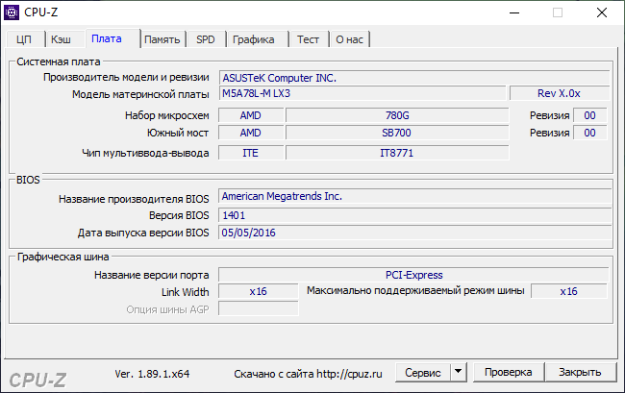Click the http://cpuz.ru site text

[349, 374]
